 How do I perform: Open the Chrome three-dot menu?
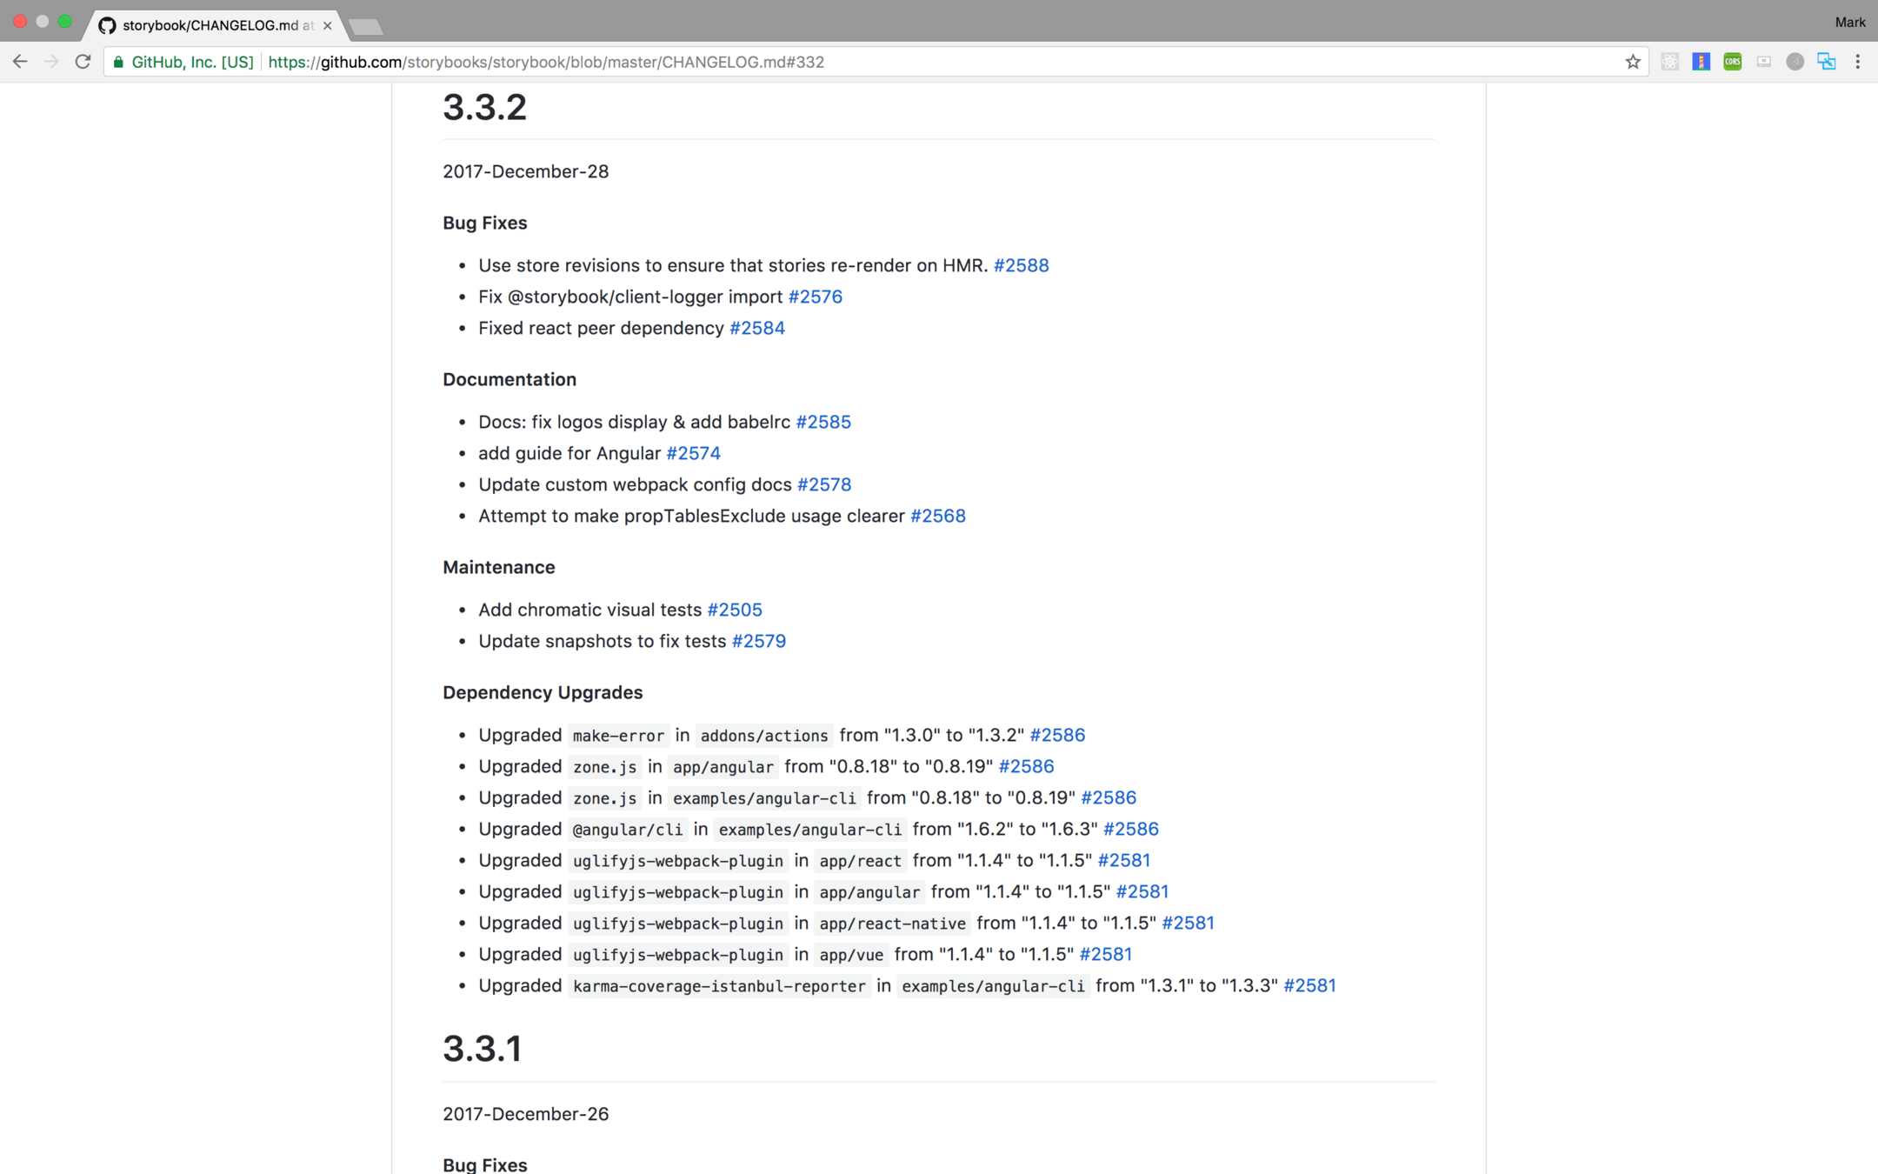click(x=1857, y=62)
